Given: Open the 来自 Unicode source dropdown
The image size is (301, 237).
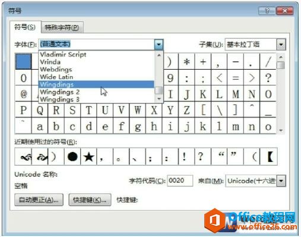Looking at the screenshot, I should pos(281,181).
